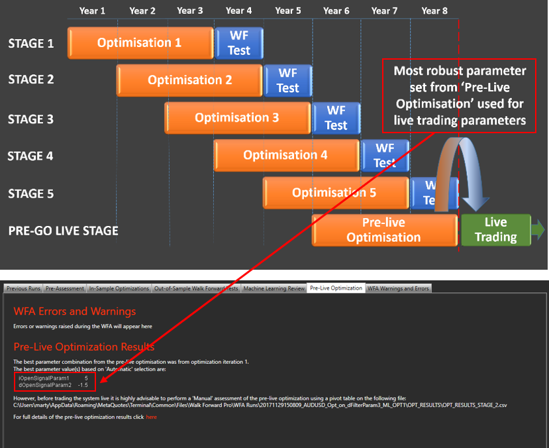Viewport: 549px width, 448px height.
Task: Click the green Live Trading block
Action: [x=496, y=230]
